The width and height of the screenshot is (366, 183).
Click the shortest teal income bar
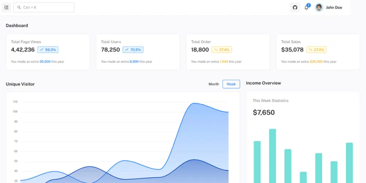tap(303, 178)
